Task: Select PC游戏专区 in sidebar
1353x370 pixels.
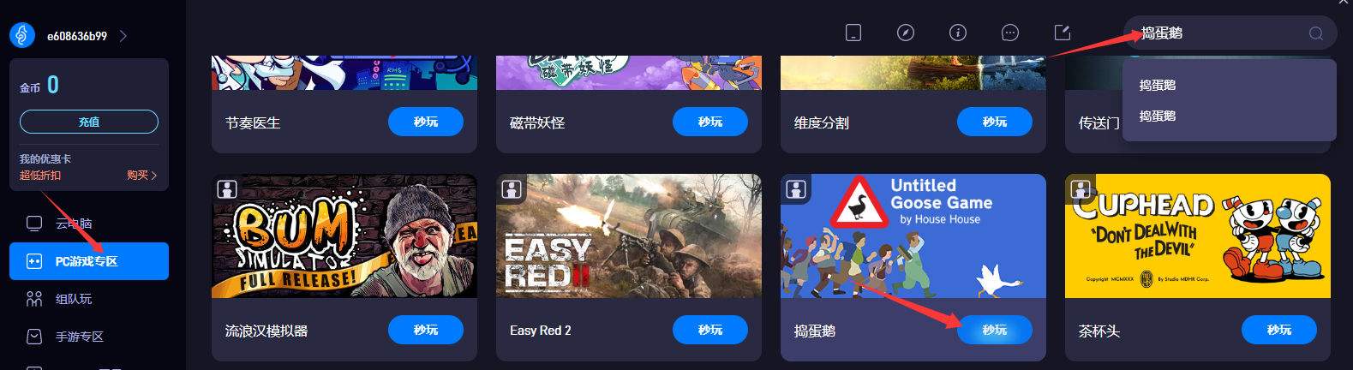Action: pos(89,261)
